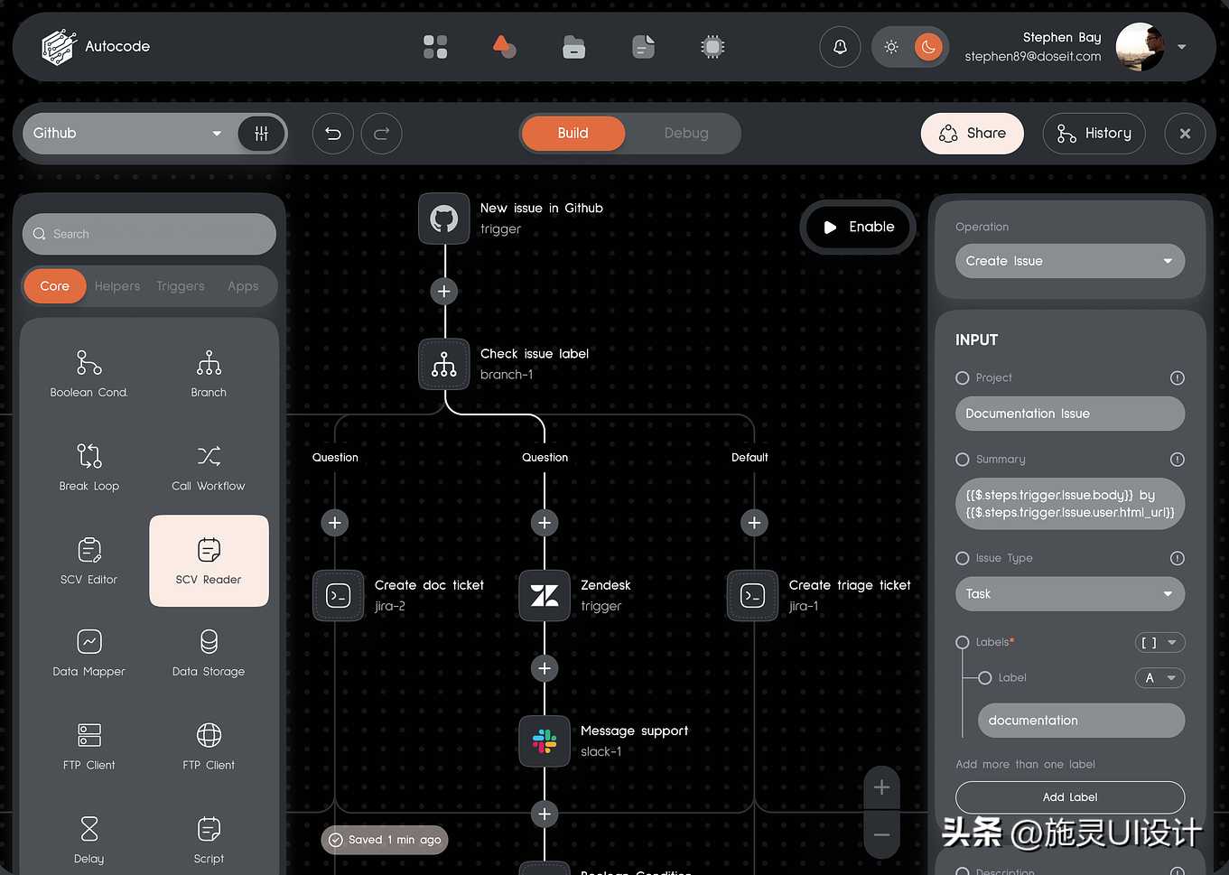
Task: Close the workflow editor
Action: (1185, 134)
